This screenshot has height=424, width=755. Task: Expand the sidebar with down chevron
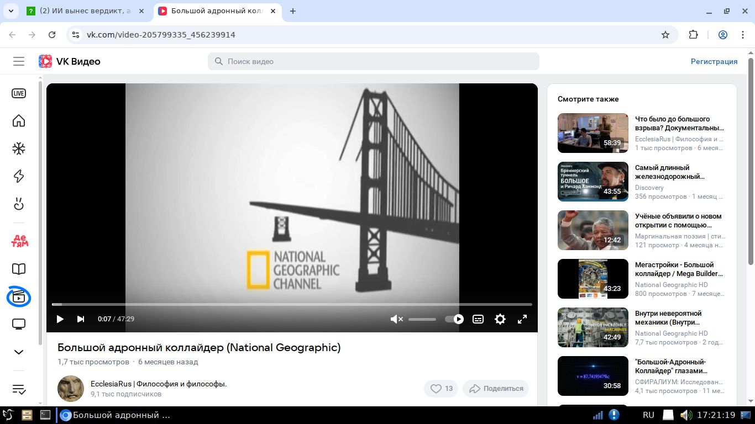pos(19,352)
